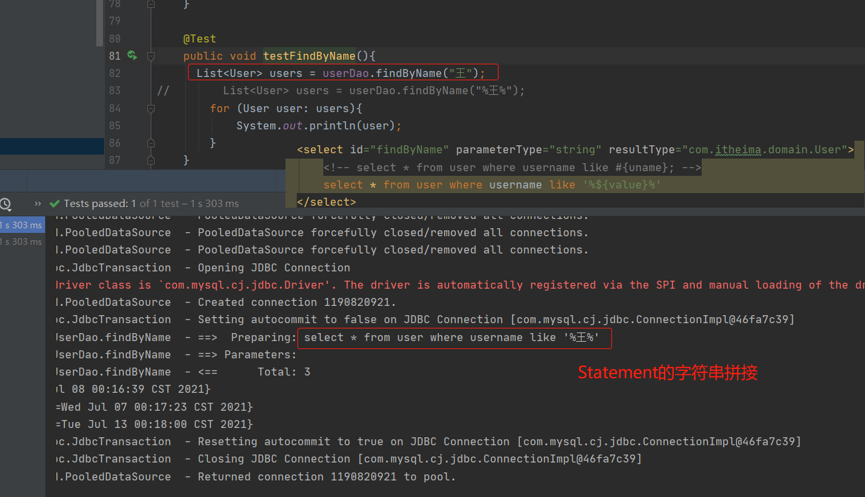Click 'Tue Jul 13 00:18:00 CST 2021' output line
This screenshot has width=865, height=497.
(x=154, y=423)
